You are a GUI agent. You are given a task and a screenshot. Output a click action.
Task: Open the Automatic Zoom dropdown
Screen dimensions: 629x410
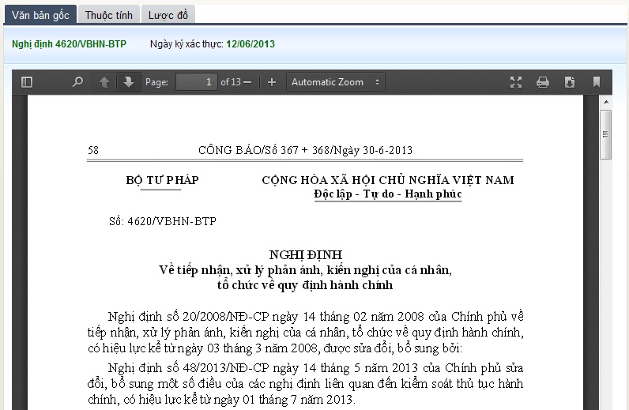point(336,82)
